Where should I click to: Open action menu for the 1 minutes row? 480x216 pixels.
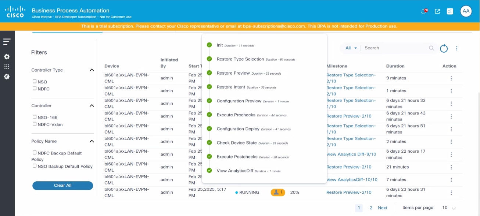(x=451, y=91)
